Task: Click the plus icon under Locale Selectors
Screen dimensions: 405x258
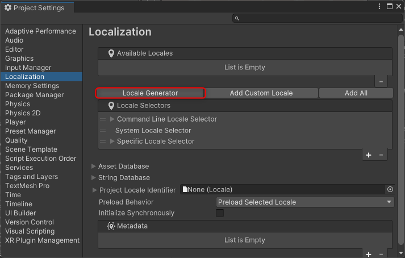Action: [x=369, y=155]
